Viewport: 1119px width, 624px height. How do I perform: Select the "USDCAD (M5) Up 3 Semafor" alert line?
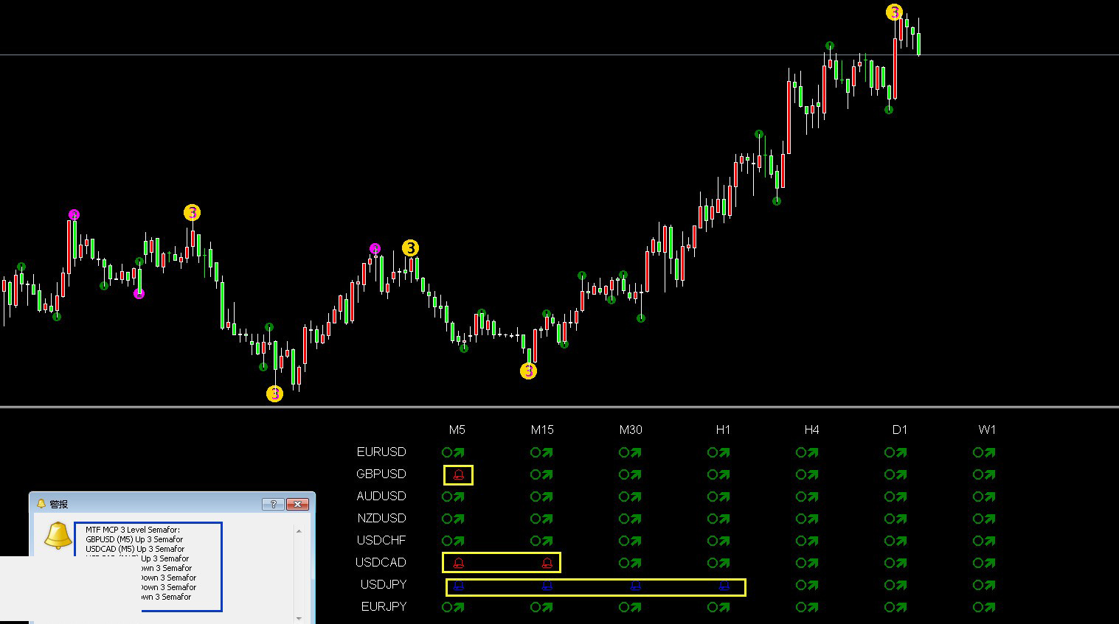[x=134, y=549]
